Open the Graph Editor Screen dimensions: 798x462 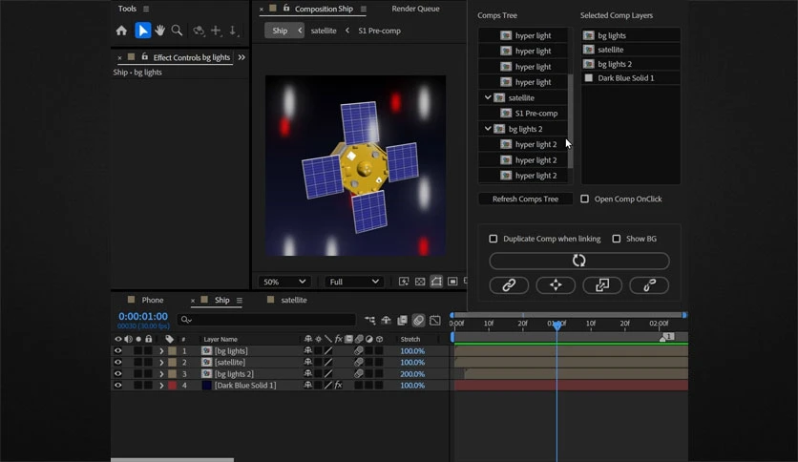435,320
